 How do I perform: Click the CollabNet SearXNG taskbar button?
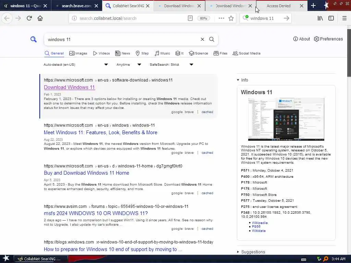[x=40, y=259]
